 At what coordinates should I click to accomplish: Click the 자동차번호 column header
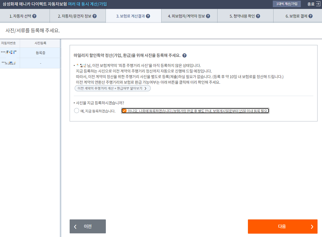[8, 43]
